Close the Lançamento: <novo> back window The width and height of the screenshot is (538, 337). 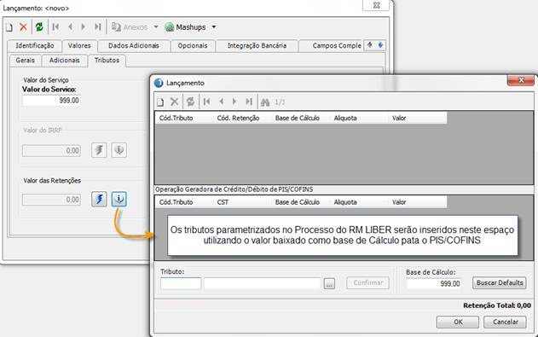(x=376, y=5)
